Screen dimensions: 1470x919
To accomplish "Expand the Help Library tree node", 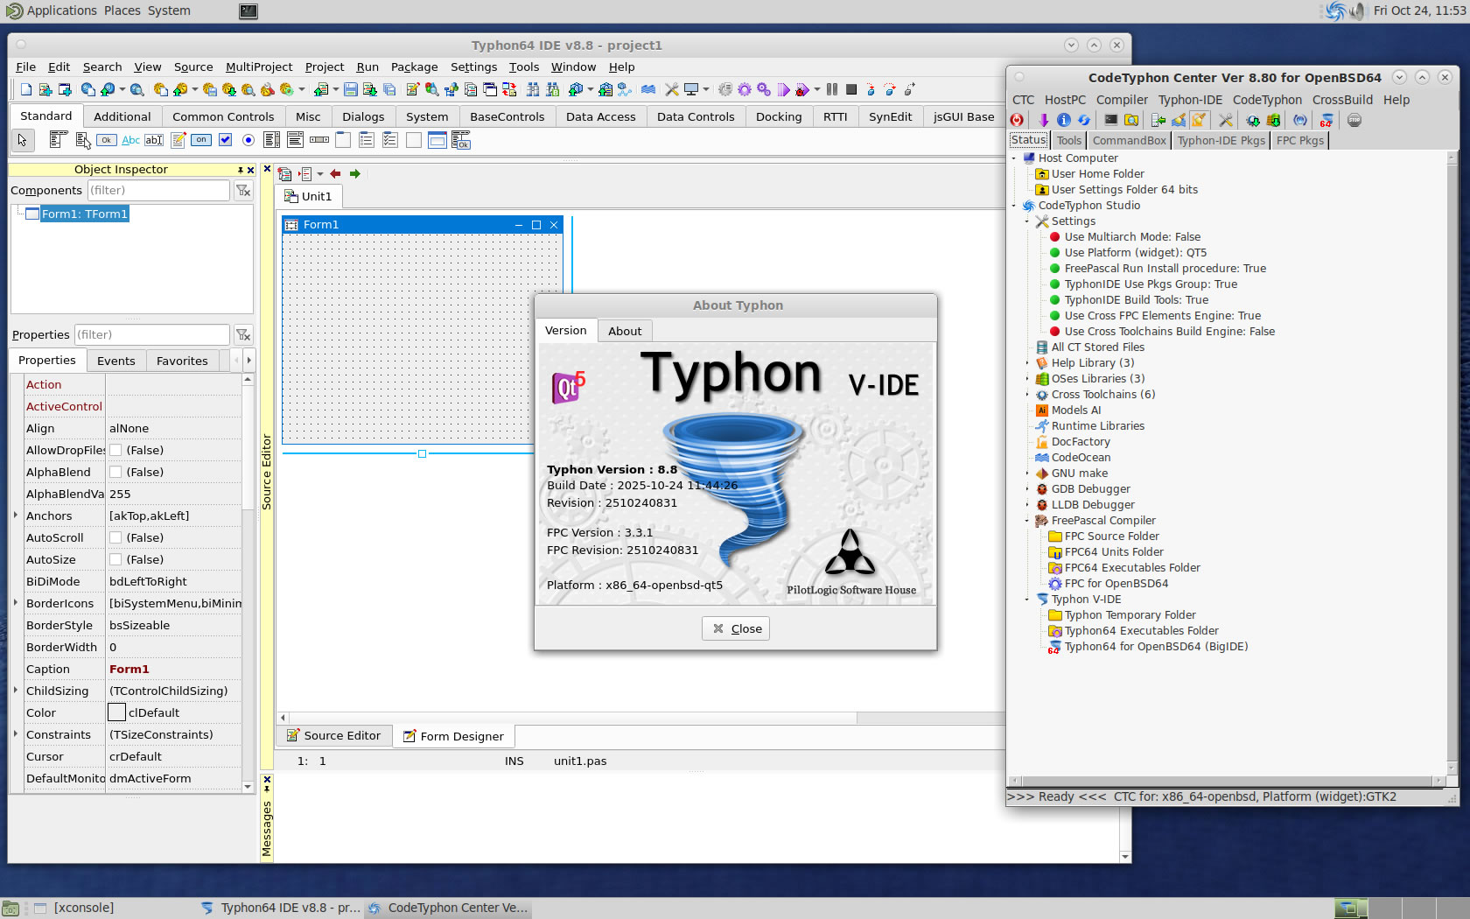I will tap(1027, 363).
